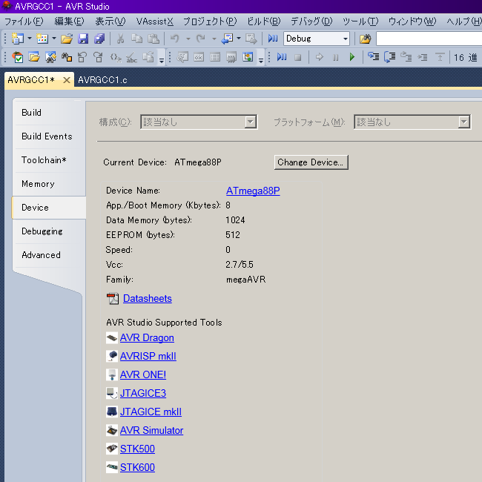Click the Redo arrow icon
The width and height of the screenshot is (482, 482).
point(201,39)
